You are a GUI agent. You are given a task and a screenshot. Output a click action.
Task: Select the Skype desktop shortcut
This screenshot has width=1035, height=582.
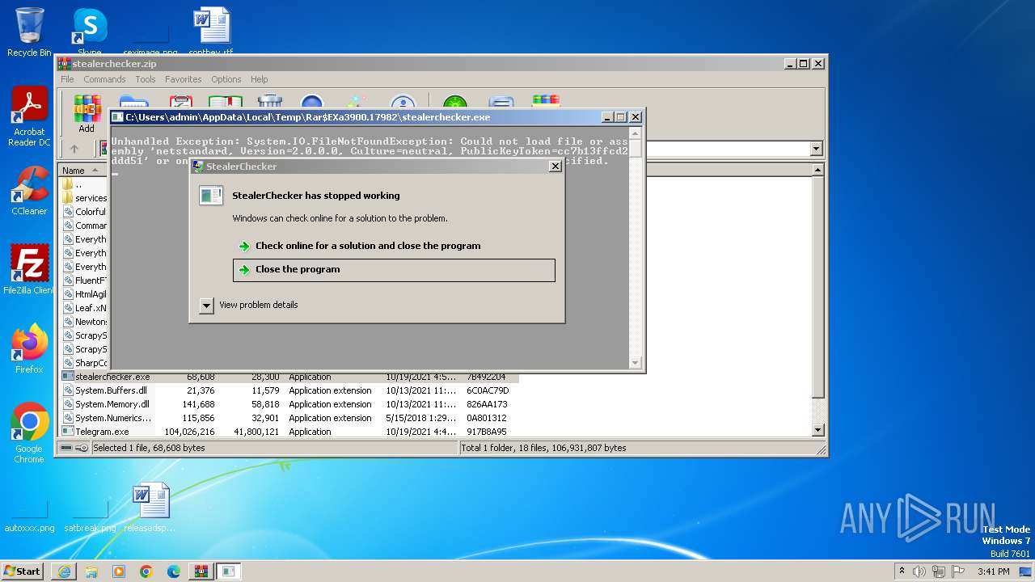pyautogui.click(x=89, y=32)
